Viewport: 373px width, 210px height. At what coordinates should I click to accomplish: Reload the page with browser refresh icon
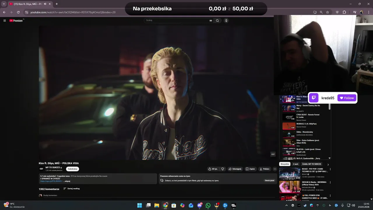18,12
